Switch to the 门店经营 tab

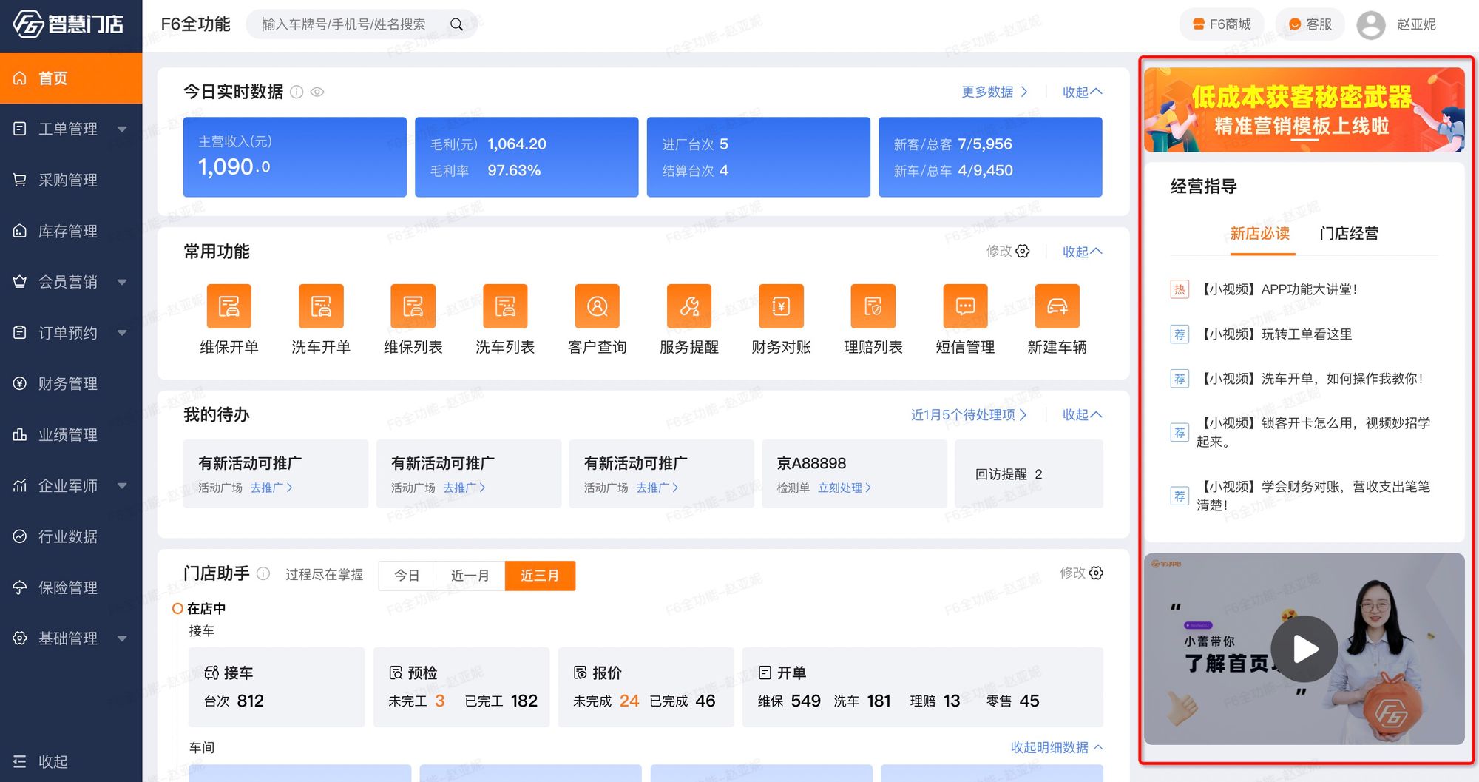[1349, 234]
